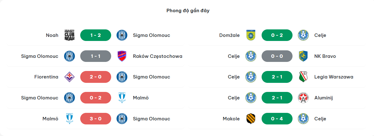Open the purple Fiorentina club logo
The image size is (374, 136).
pyautogui.click(x=69, y=77)
